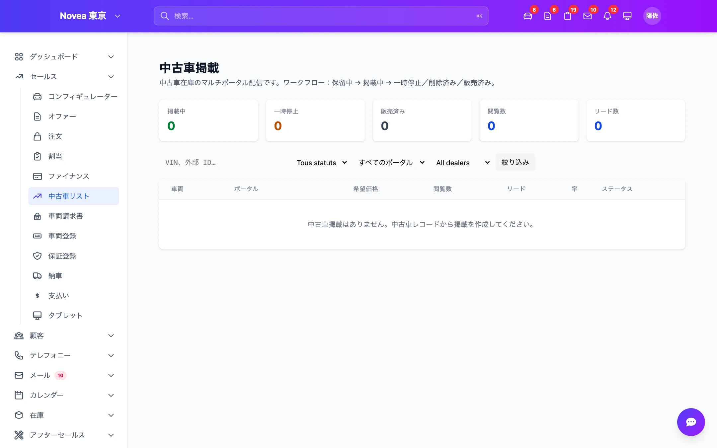
Task: Select 中古車リスト menu item
Action: (x=74, y=196)
